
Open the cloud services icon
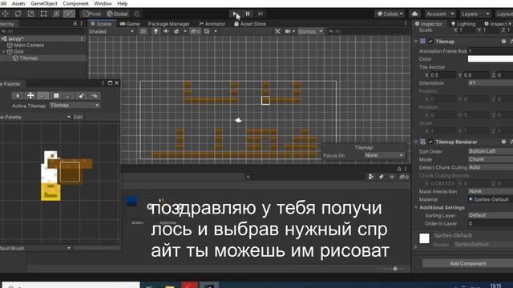tap(415, 14)
